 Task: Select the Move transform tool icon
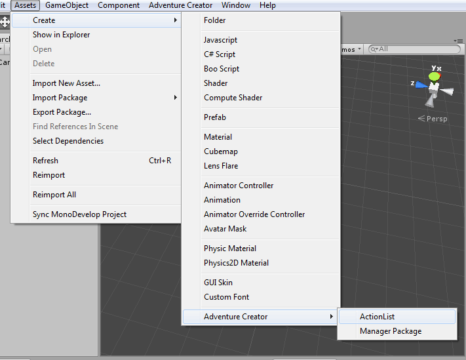point(5,22)
